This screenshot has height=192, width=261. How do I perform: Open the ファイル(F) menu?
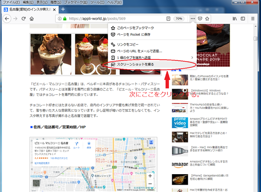11,2
